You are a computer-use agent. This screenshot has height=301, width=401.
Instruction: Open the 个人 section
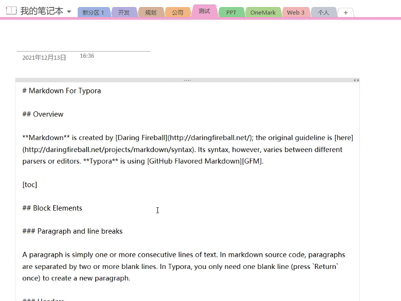(323, 12)
